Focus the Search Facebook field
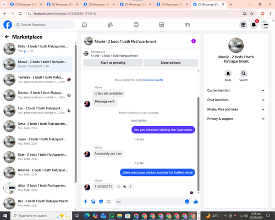 (x=44, y=25)
